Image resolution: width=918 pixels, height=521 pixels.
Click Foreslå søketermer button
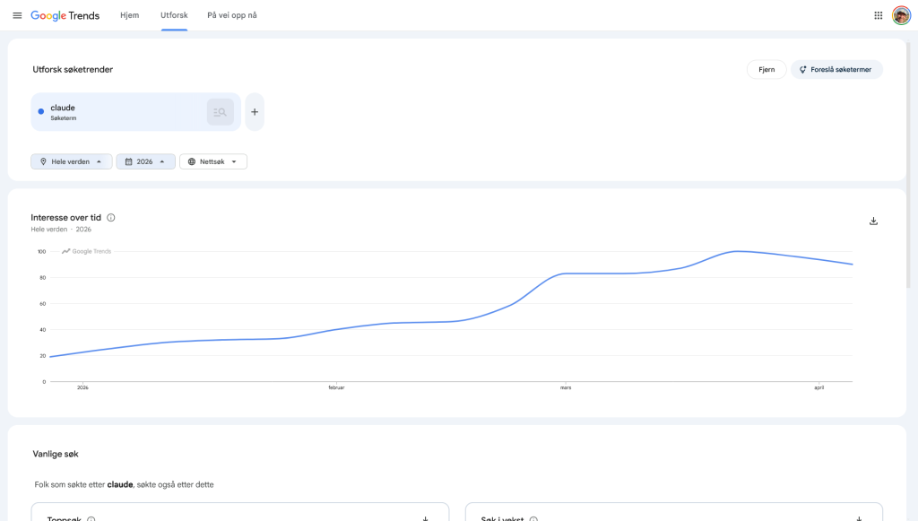click(836, 69)
